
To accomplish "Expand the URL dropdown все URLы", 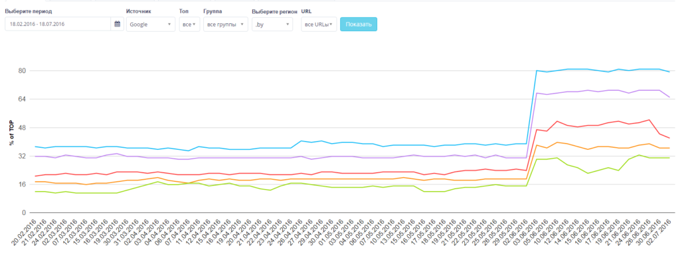I will pyautogui.click(x=319, y=25).
